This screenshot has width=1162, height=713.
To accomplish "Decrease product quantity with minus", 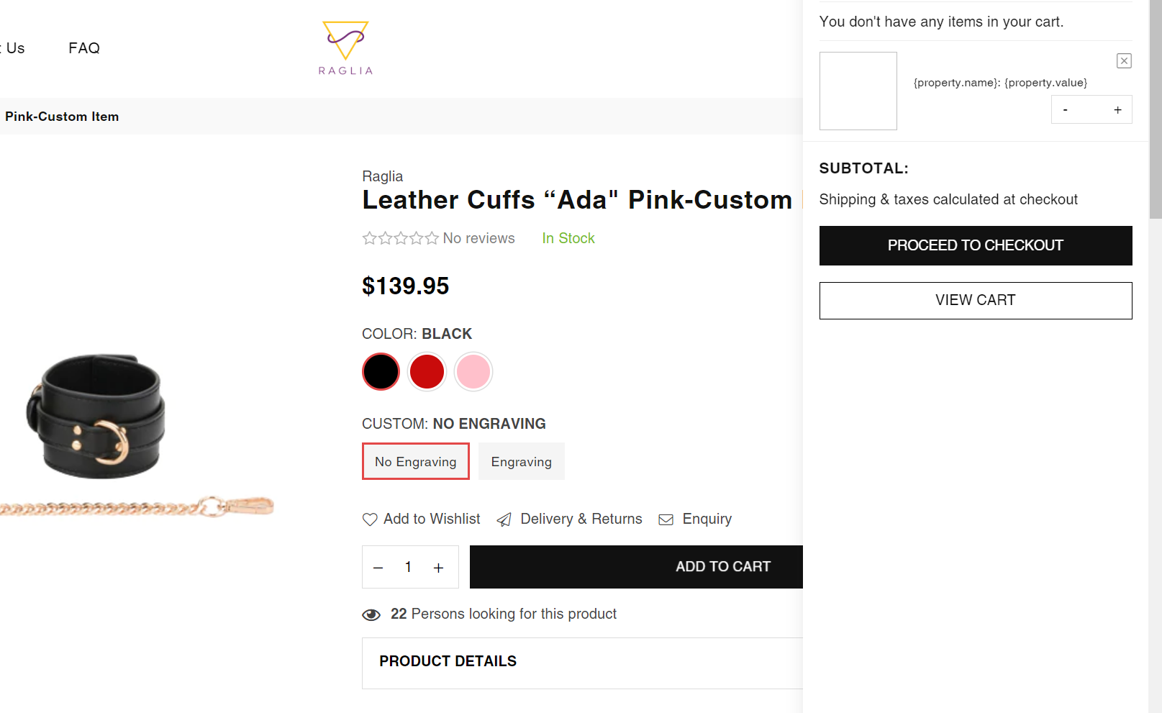I will 378,568.
